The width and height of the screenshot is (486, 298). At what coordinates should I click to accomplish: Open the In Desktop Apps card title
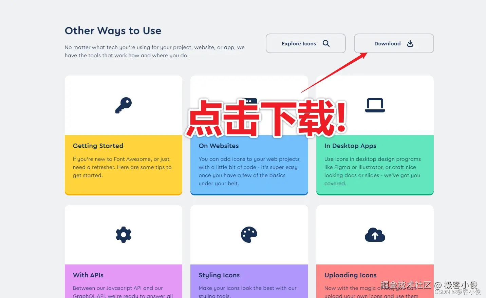point(350,146)
